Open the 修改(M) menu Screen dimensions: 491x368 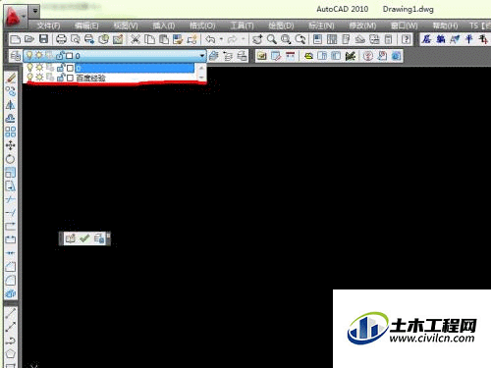pos(362,26)
